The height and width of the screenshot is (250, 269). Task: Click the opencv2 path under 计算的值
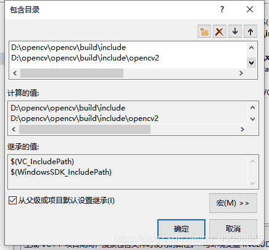pyautogui.click(x=85, y=119)
